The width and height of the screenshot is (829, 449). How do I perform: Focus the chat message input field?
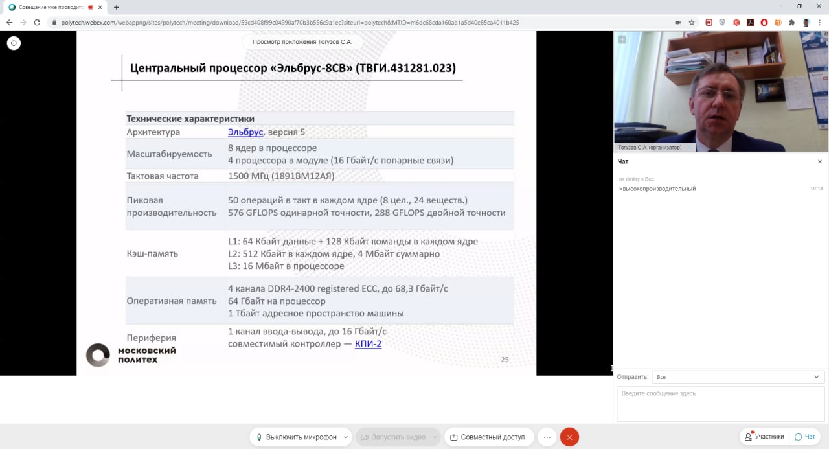[x=721, y=404]
